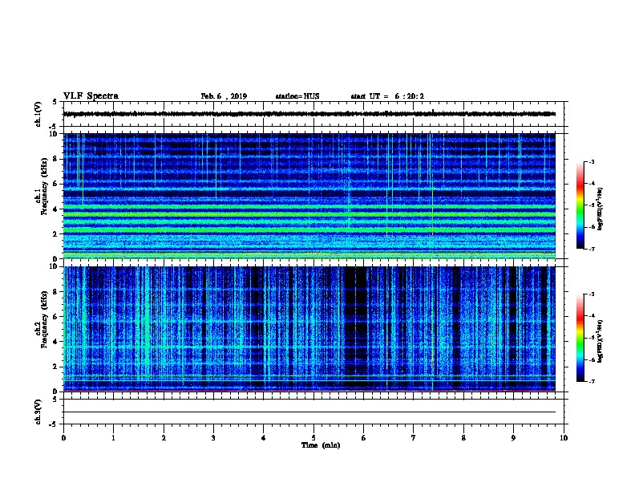
Task: Click the time axis tick label "3"
Action: click(213, 438)
